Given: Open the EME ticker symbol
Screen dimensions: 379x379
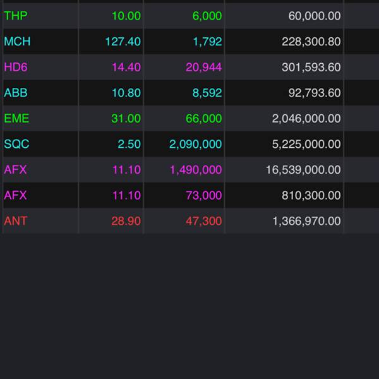Looking at the screenshot, I should click(16, 118).
